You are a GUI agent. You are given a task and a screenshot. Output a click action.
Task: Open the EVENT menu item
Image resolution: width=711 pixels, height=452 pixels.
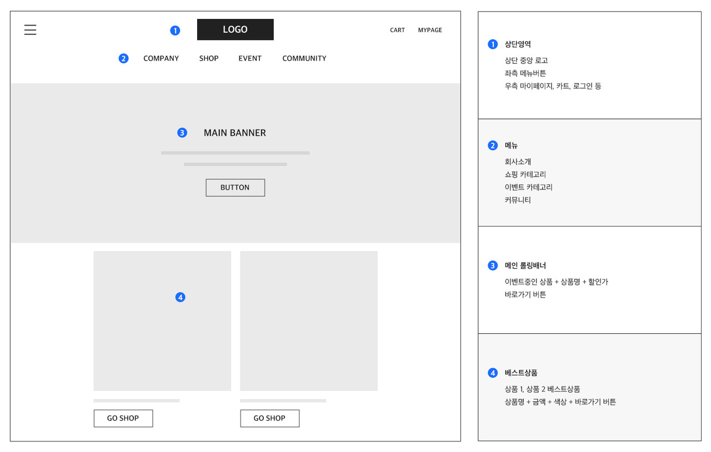pyautogui.click(x=250, y=58)
